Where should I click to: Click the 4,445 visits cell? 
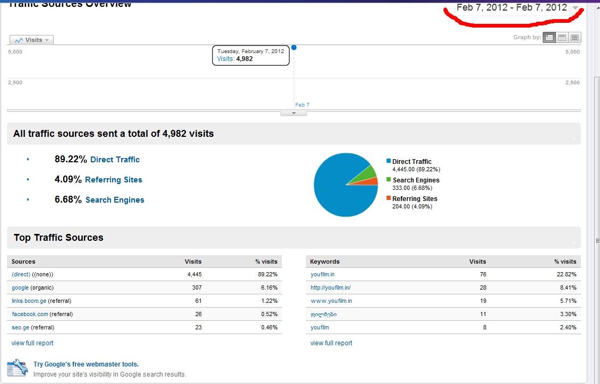[194, 274]
